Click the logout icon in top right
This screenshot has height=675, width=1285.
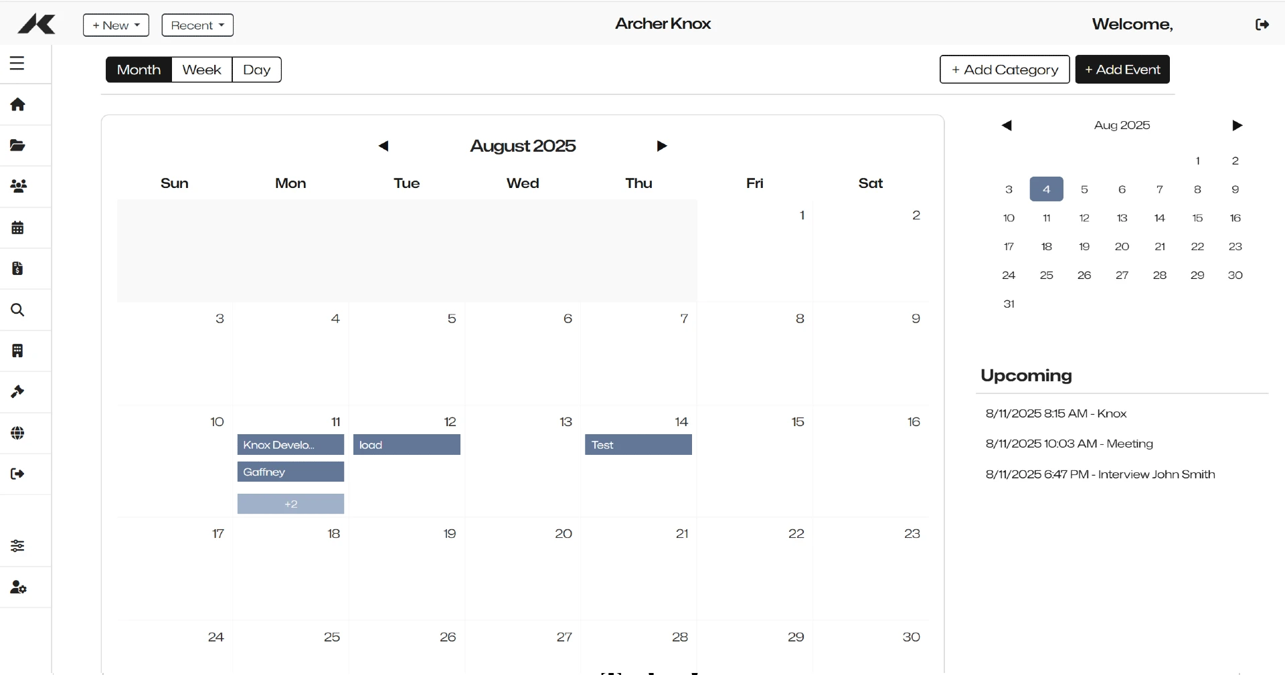coord(1262,25)
